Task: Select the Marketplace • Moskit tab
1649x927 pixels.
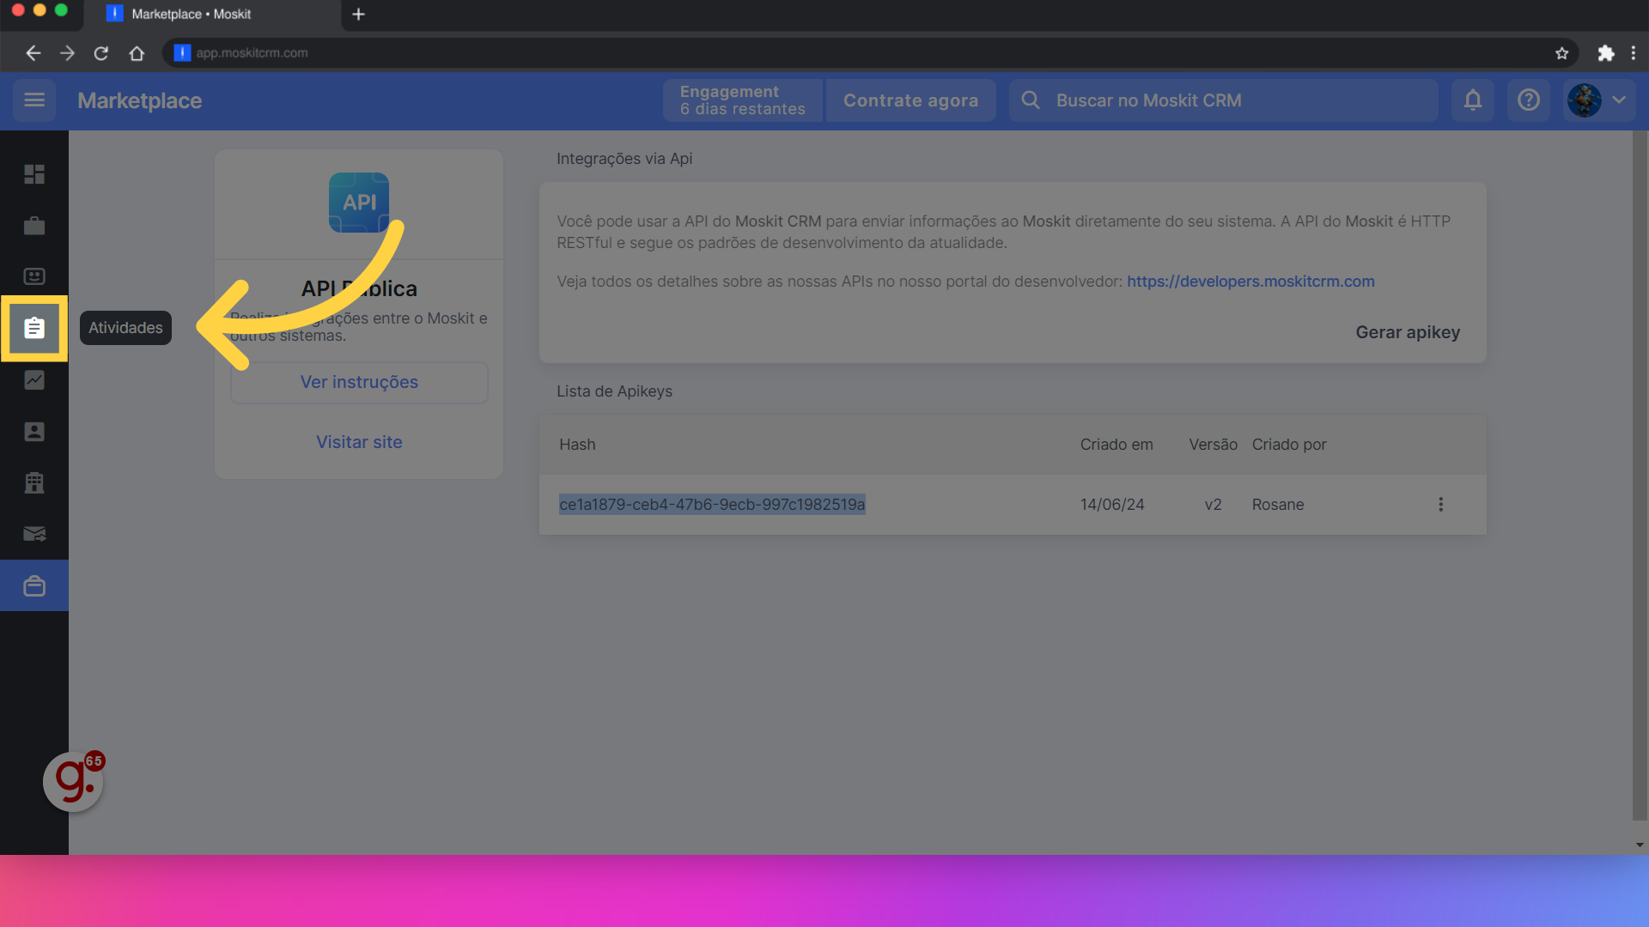Action: (x=215, y=15)
